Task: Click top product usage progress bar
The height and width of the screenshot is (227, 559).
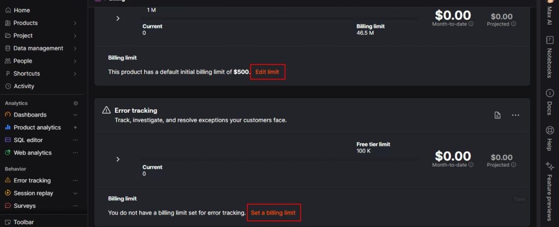Action: click(x=280, y=18)
